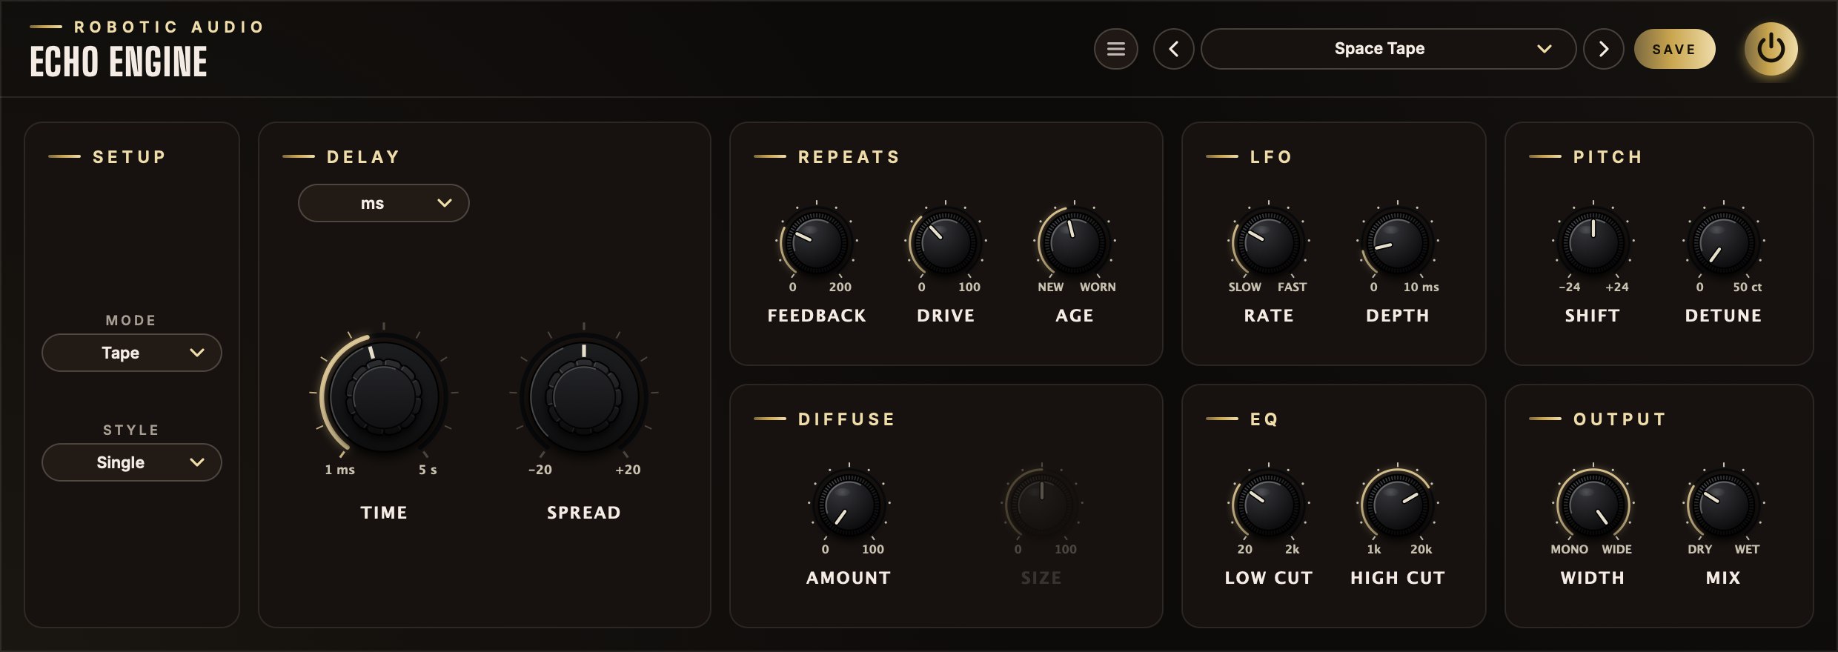This screenshot has width=1838, height=652.
Task: Go to the next preset
Action: (1603, 49)
